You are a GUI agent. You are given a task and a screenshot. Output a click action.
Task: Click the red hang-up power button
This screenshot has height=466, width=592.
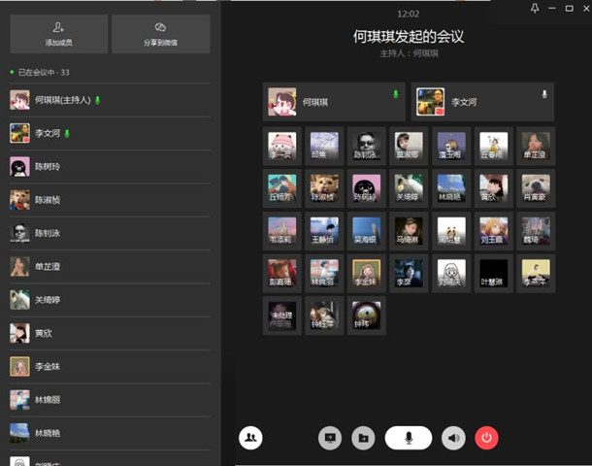pyautogui.click(x=486, y=438)
